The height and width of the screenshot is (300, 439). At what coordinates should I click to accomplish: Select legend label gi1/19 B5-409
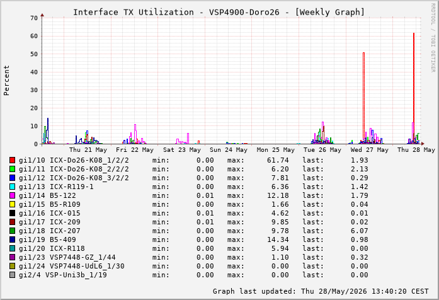(x=47, y=239)
